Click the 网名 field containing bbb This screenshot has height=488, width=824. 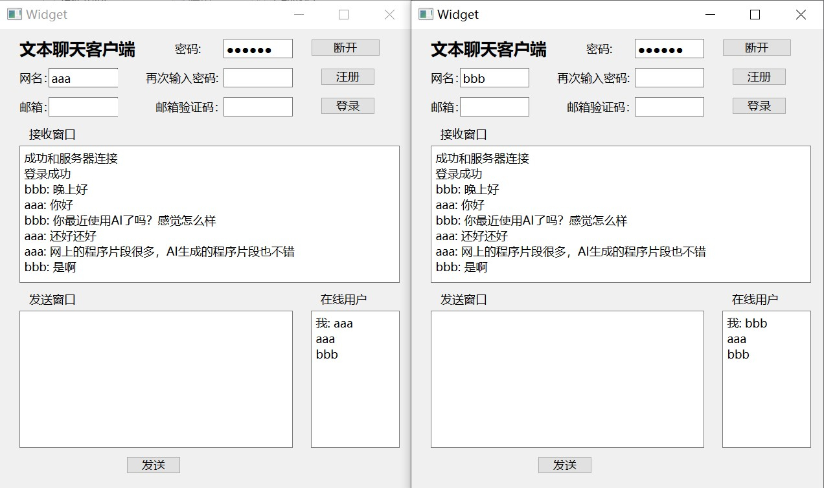[x=494, y=78]
